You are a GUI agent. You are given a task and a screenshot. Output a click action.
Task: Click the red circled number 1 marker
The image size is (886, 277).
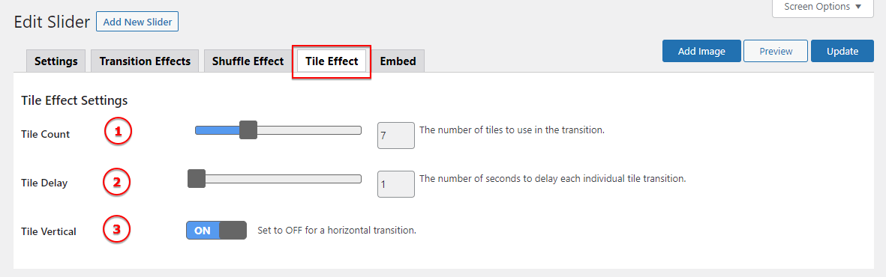[x=118, y=132]
